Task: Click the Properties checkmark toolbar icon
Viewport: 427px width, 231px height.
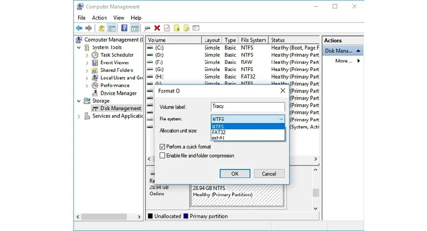Action: 167,28
